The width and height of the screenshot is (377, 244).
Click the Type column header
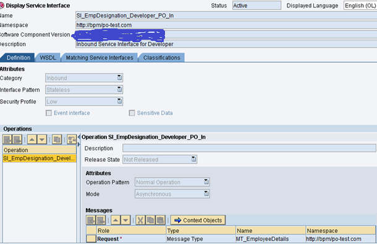coord(201,230)
